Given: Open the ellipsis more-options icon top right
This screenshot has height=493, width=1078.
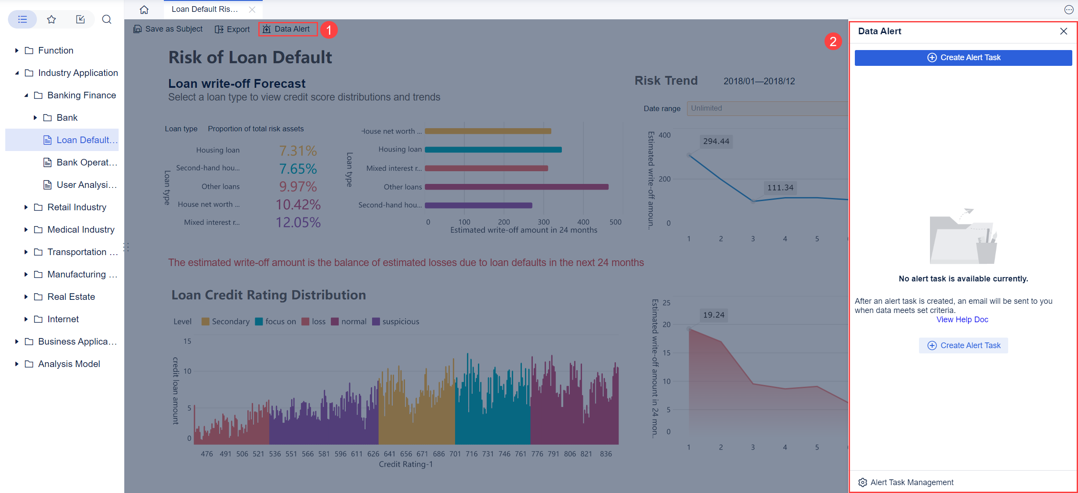Looking at the screenshot, I should click(x=1068, y=9).
